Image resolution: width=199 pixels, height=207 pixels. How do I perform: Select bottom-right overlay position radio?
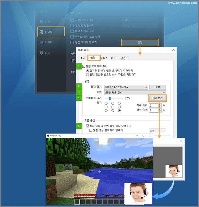point(119,110)
